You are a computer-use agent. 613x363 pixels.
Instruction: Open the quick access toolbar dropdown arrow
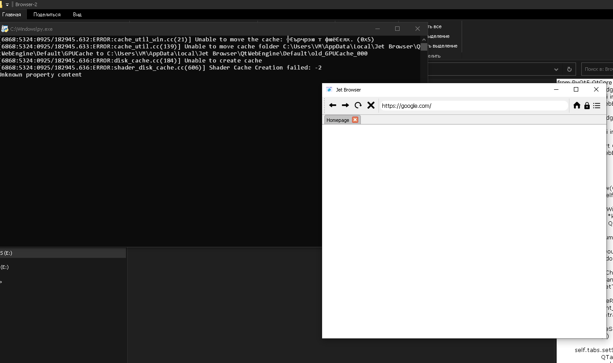[x=7, y=4]
